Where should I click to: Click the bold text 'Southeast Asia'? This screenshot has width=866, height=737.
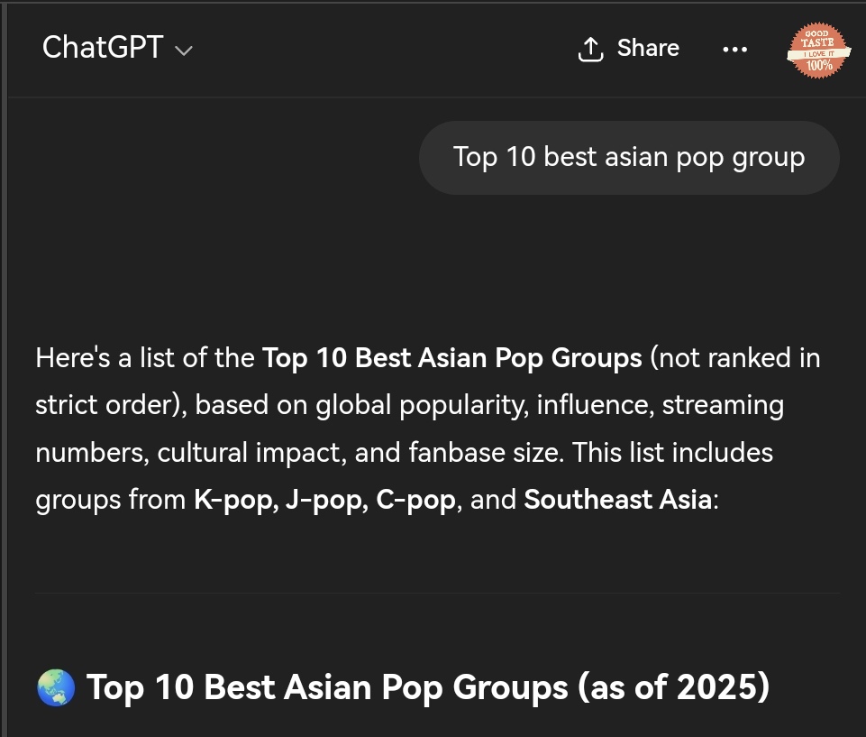pos(618,499)
